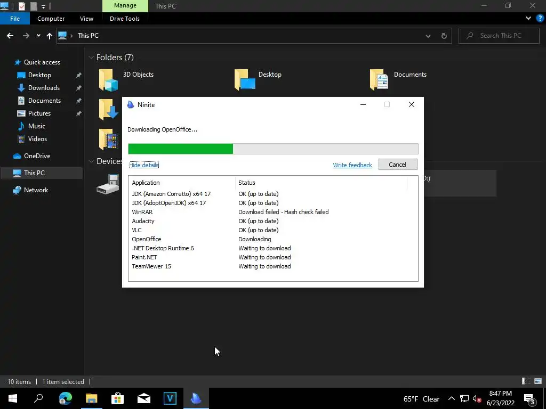Screen dimensions: 546x409
Task: Click the address bar This PC breadcrumb
Action: click(x=88, y=36)
